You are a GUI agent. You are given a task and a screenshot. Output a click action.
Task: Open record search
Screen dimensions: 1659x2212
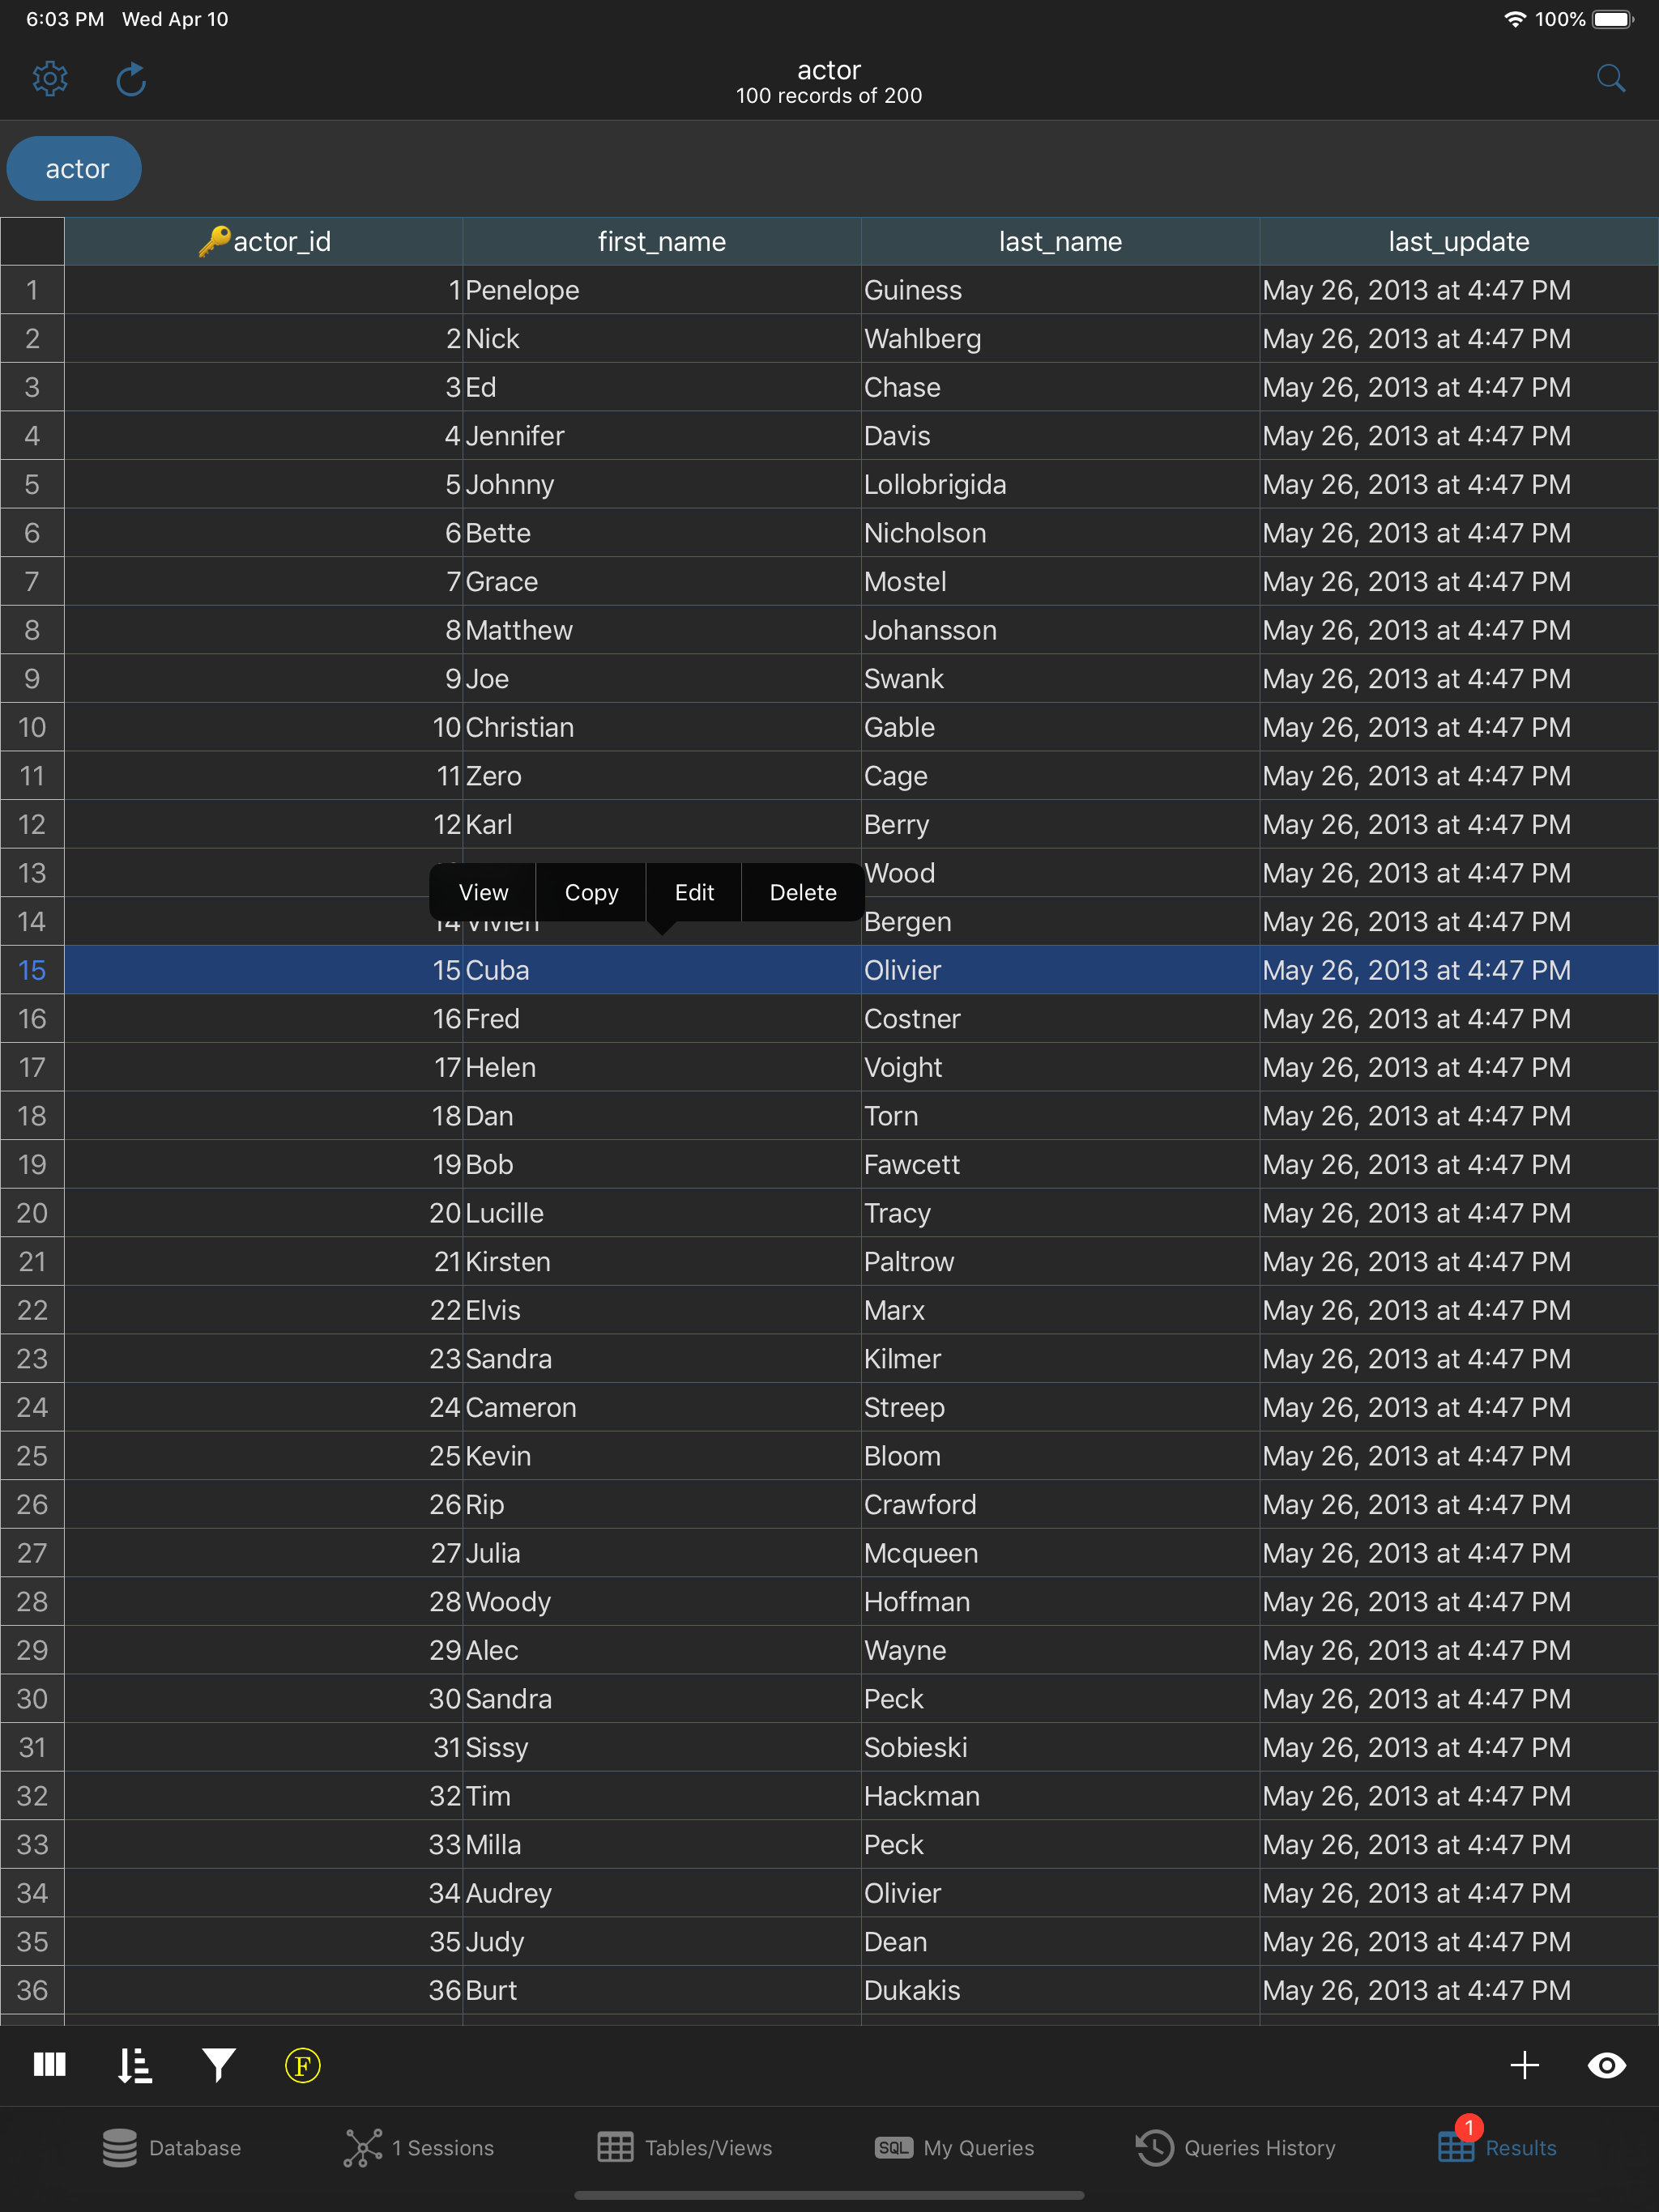click(x=1610, y=78)
